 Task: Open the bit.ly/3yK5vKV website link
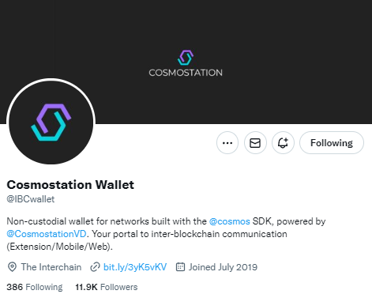click(x=135, y=267)
